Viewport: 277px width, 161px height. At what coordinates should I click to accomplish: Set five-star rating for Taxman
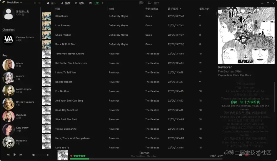click(79, 156)
